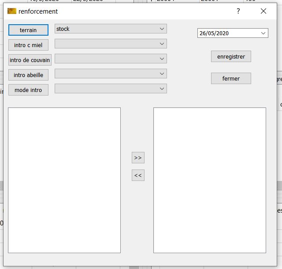282x269 pixels.
Task: Click the renforcement window title icon
Action: pyautogui.click(x=12, y=11)
